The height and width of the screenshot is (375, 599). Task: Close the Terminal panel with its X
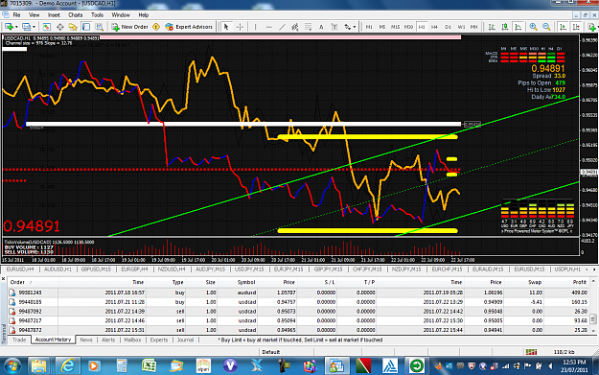coord(3,279)
